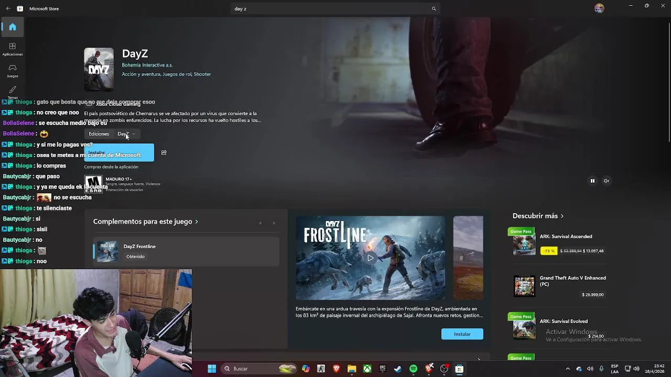
Task: Open the Home tab in the sidebar
Action: (x=13, y=27)
